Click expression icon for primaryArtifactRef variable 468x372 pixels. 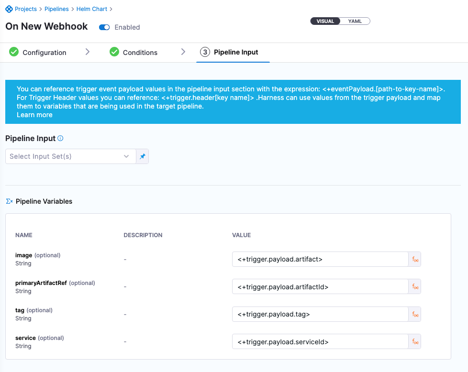[415, 287]
